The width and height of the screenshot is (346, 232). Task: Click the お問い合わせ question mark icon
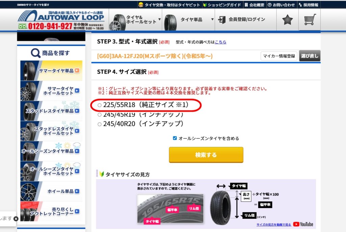pyautogui.click(x=269, y=5)
